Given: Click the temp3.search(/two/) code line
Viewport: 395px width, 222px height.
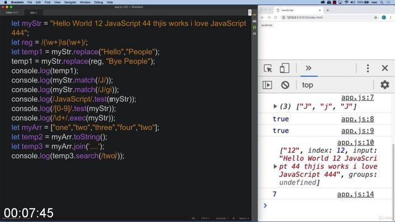Looking at the screenshot, I should coord(68,156).
